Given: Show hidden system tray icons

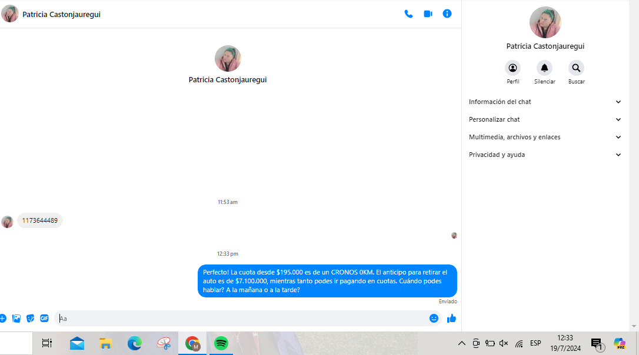Looking at the screenshot, I should (x=461, y=343).
